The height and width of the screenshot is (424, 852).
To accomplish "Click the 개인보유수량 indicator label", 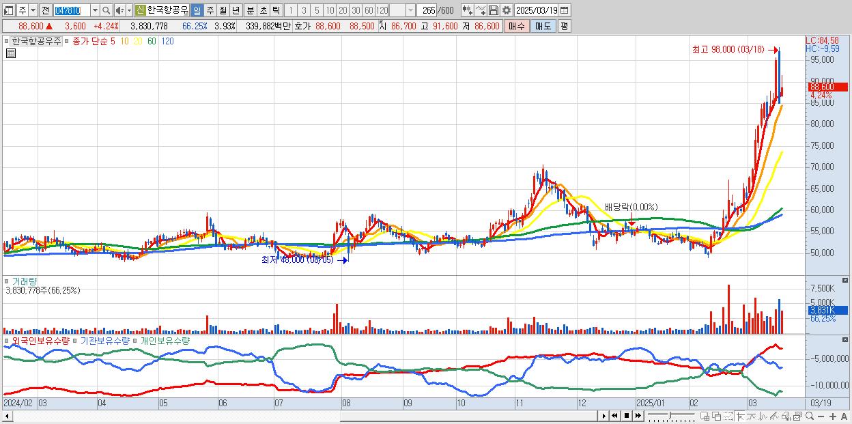I will click(x=165, y=340).
